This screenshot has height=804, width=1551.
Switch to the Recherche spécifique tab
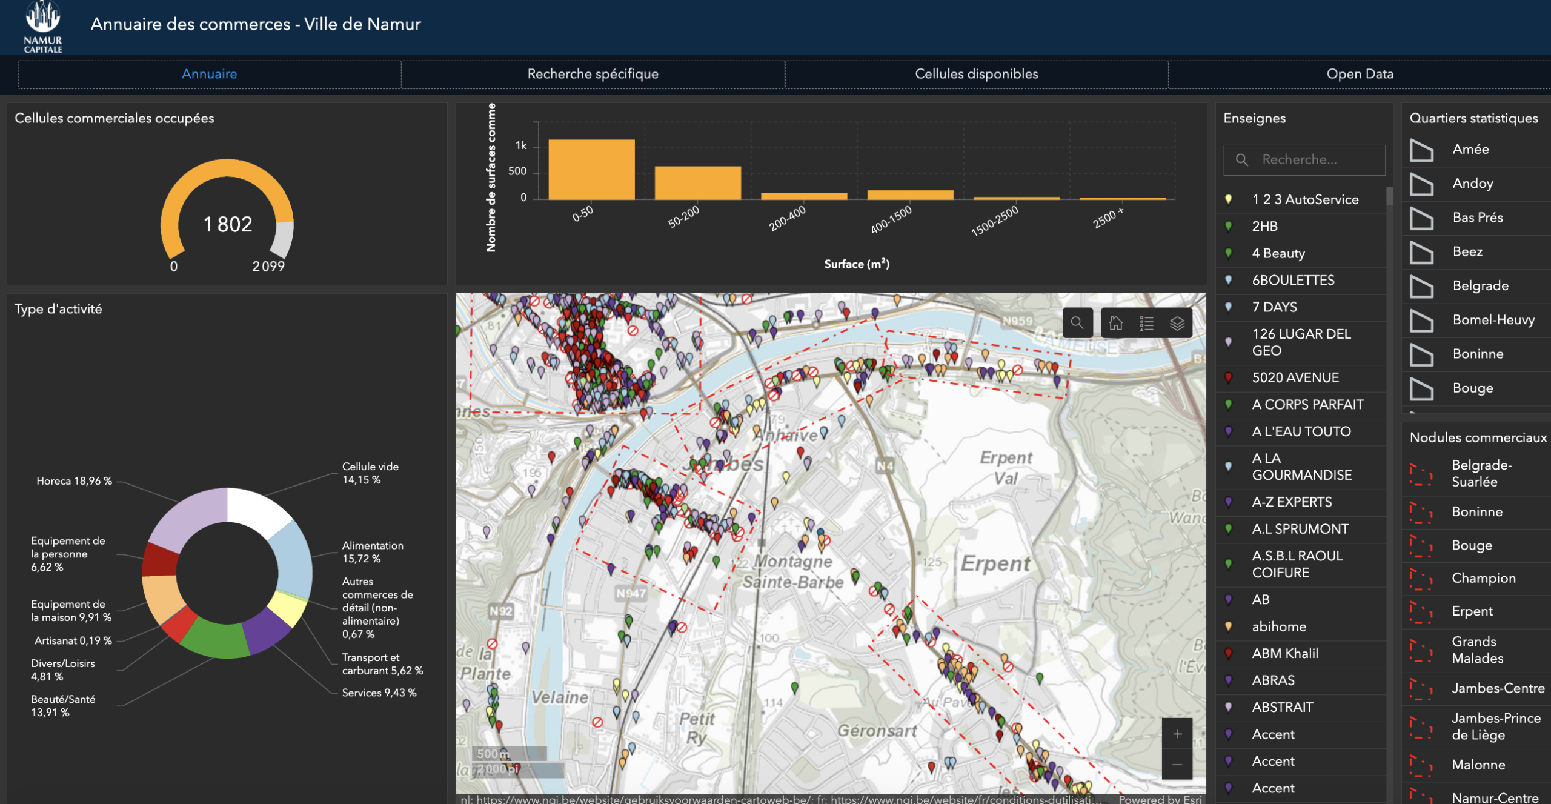click(x=593, y=74)
